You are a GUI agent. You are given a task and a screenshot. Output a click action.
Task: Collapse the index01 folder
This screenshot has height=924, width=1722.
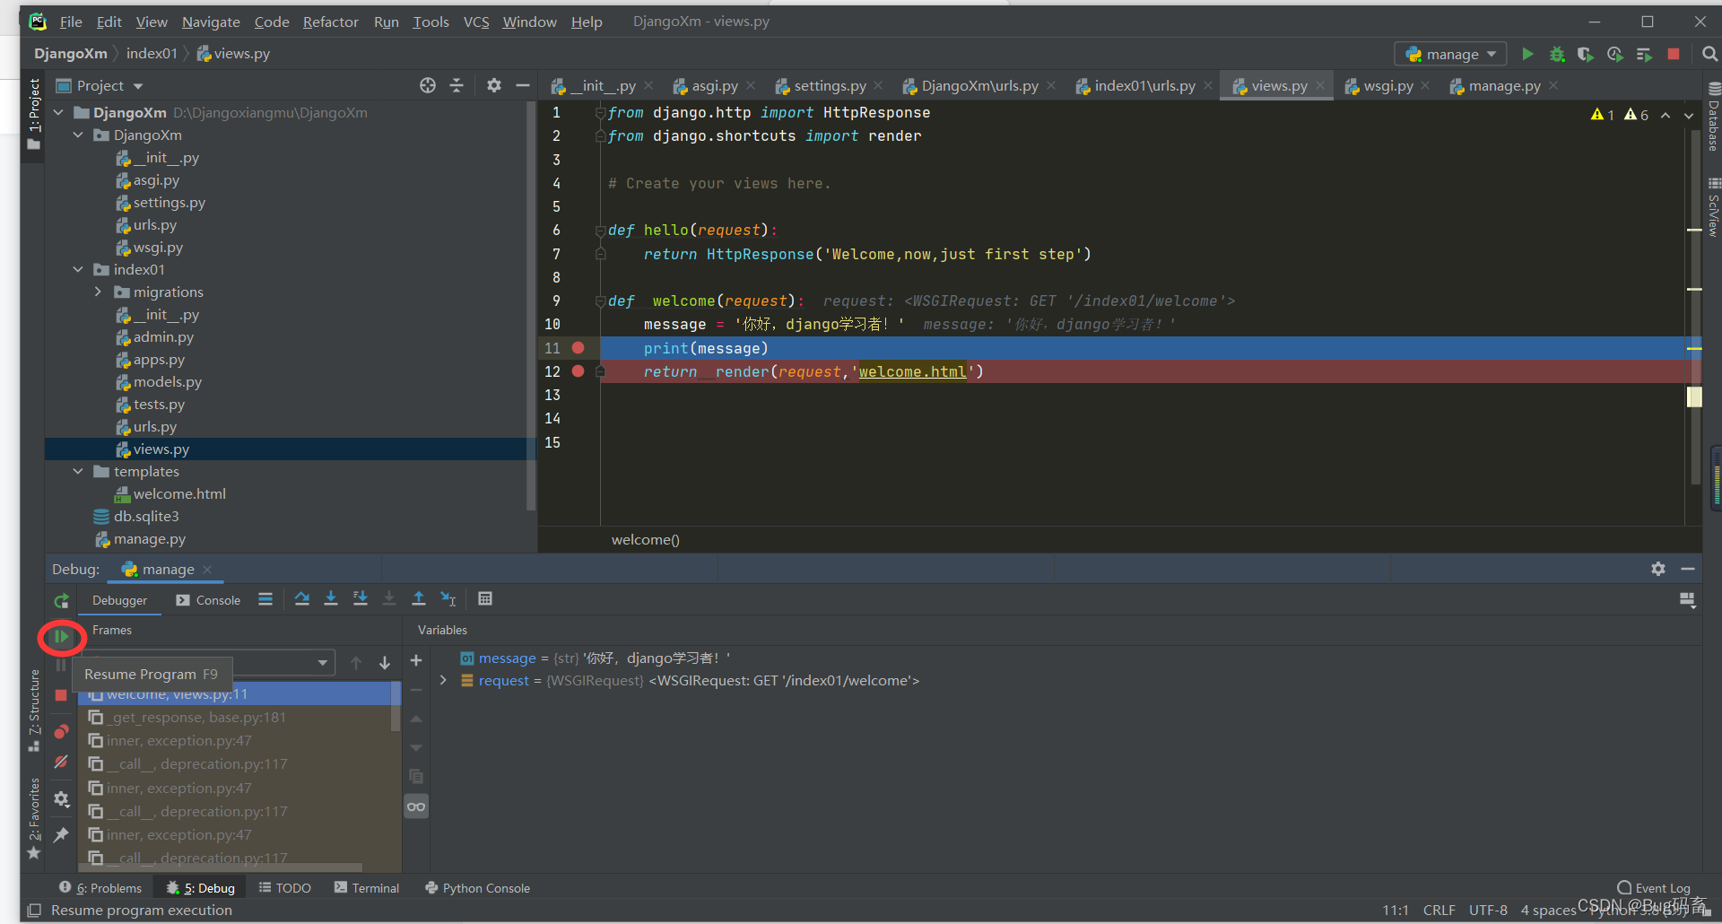79,269
